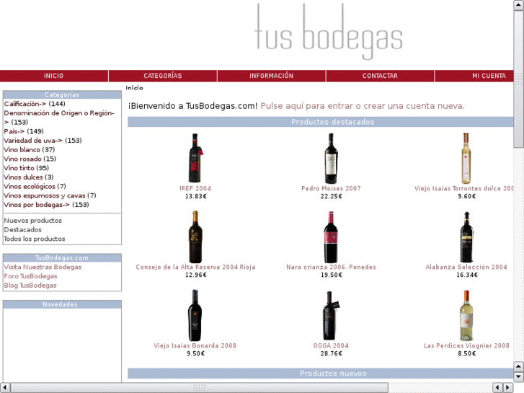Click the vertical scrollbar thumb
Image resolution: width=524 pixels, height=393 pixels.
coord(519,79)
